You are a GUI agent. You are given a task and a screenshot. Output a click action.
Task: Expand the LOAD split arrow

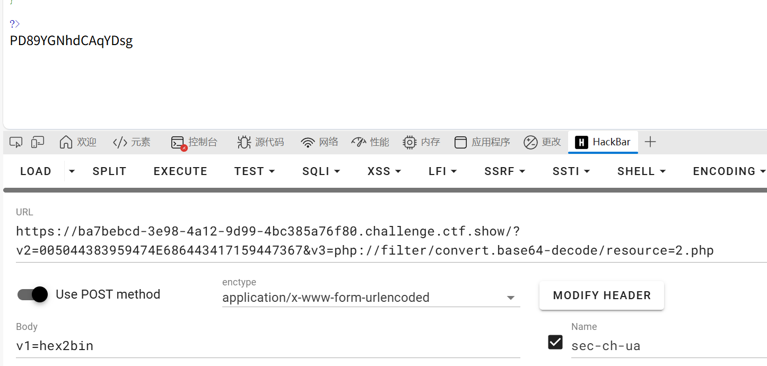click(72, 171)
